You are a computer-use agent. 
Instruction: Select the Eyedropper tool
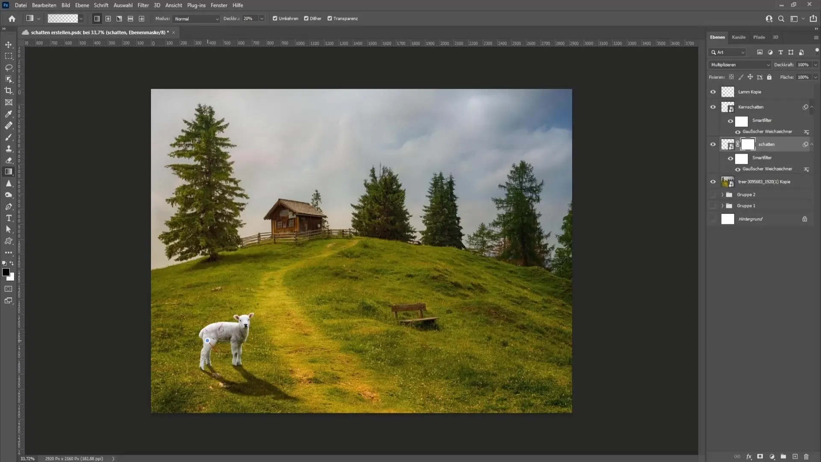(8, 113)
